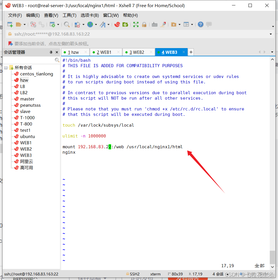
Task: Select the WEB3 session in tree
Action: [26, 155]
